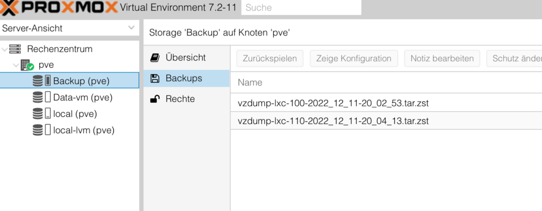Viewport: 542px width, 211px height.
Task: Click the Data-vm (pve) storage icon
Action: coord(41,97)
